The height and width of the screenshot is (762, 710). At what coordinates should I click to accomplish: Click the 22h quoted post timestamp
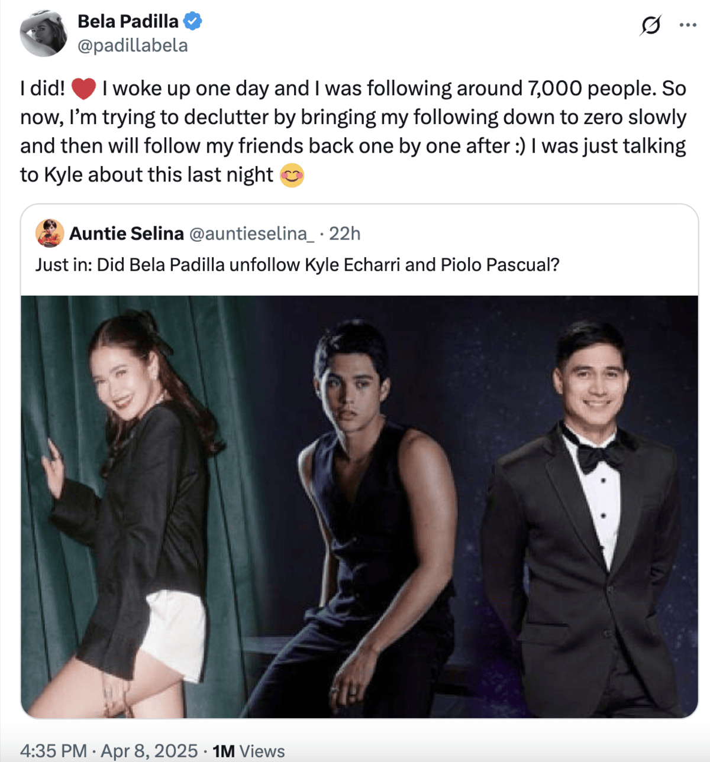(x=344, y=234)
